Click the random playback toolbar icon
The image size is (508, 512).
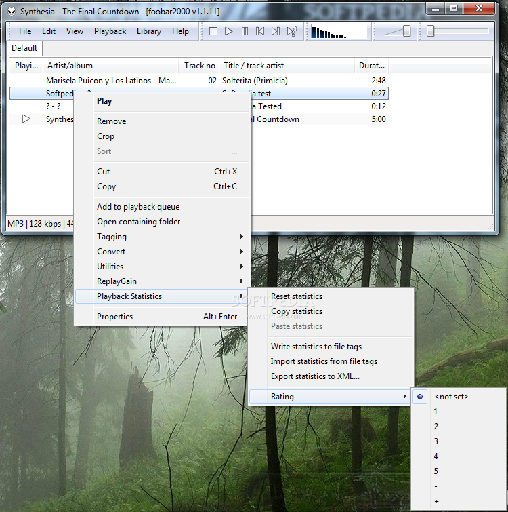(292, 31)
